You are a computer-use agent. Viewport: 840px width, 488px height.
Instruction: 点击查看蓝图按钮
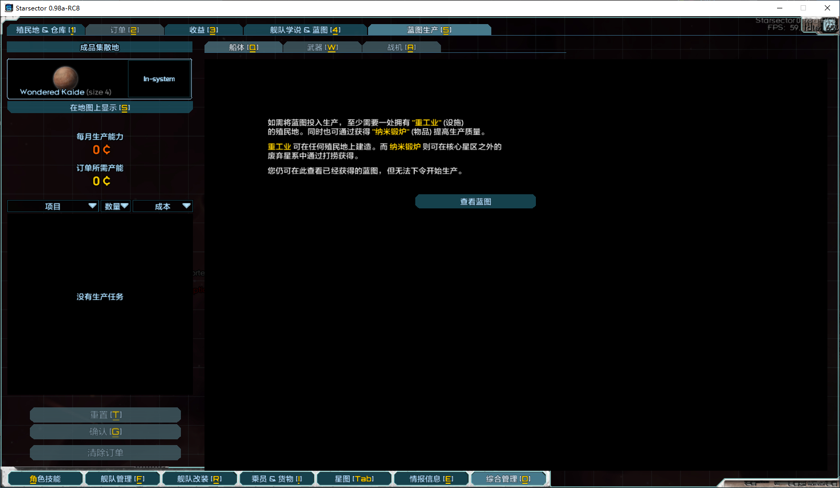pos(475,201)
